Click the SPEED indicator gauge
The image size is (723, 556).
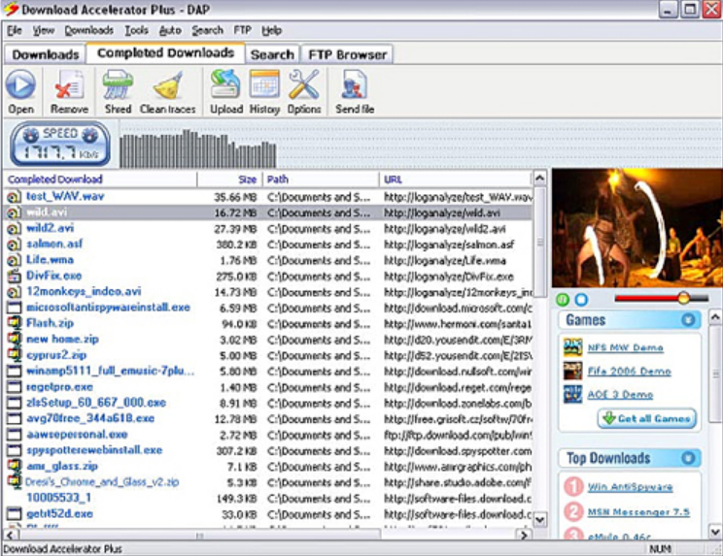pyautogui.click(x=60, y=144)
